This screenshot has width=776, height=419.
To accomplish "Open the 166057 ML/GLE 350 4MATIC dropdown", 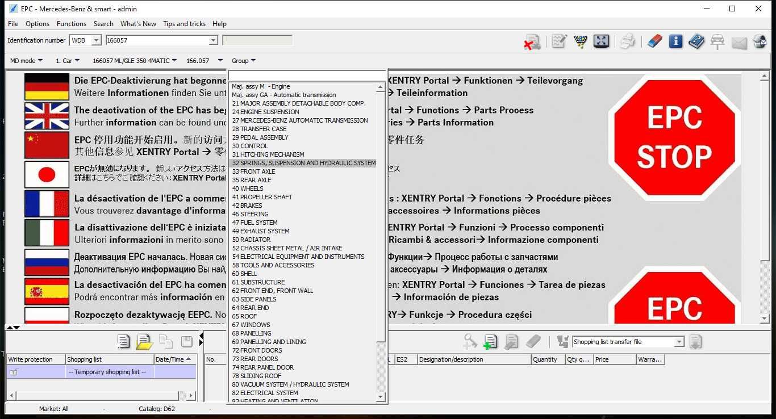I will [134, 61].
